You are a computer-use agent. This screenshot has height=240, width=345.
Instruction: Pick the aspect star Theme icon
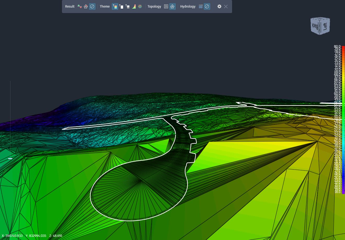(x=140, y=7)
